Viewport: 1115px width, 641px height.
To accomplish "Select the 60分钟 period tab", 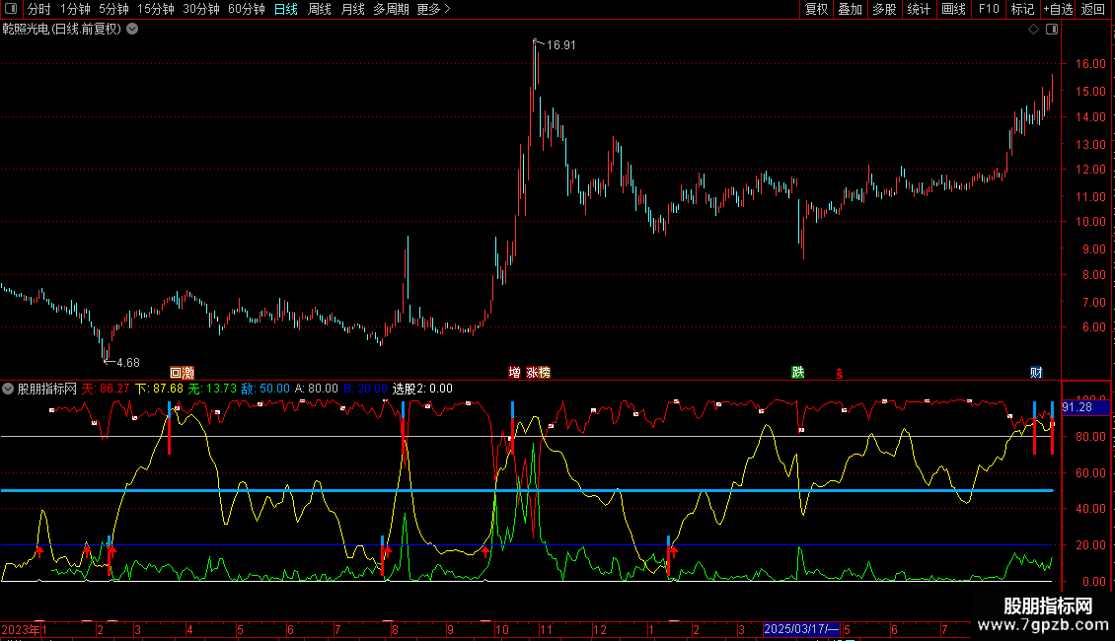I will coord(246,9).
